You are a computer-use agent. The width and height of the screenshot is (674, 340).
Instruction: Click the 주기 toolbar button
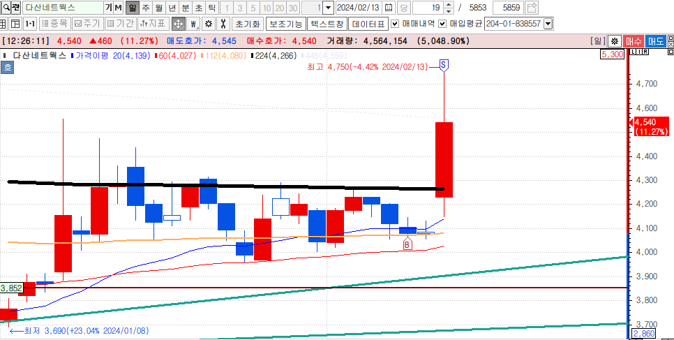point(87,24)
